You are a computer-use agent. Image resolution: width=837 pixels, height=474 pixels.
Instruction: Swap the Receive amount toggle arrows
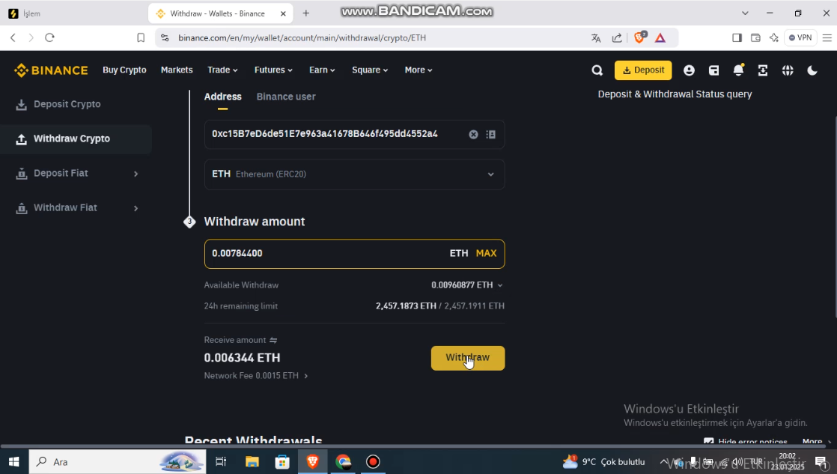click(273, 340)
